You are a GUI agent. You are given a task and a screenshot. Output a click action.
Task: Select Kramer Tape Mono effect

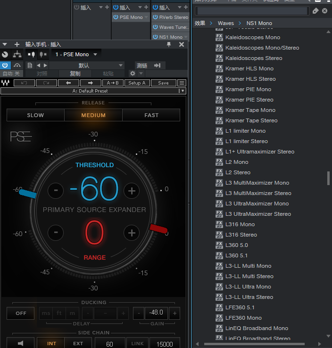point(250,110)
